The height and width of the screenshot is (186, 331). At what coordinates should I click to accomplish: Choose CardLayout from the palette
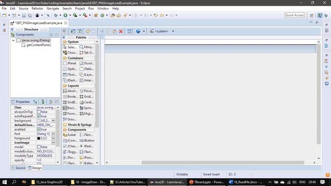point(86,102)
